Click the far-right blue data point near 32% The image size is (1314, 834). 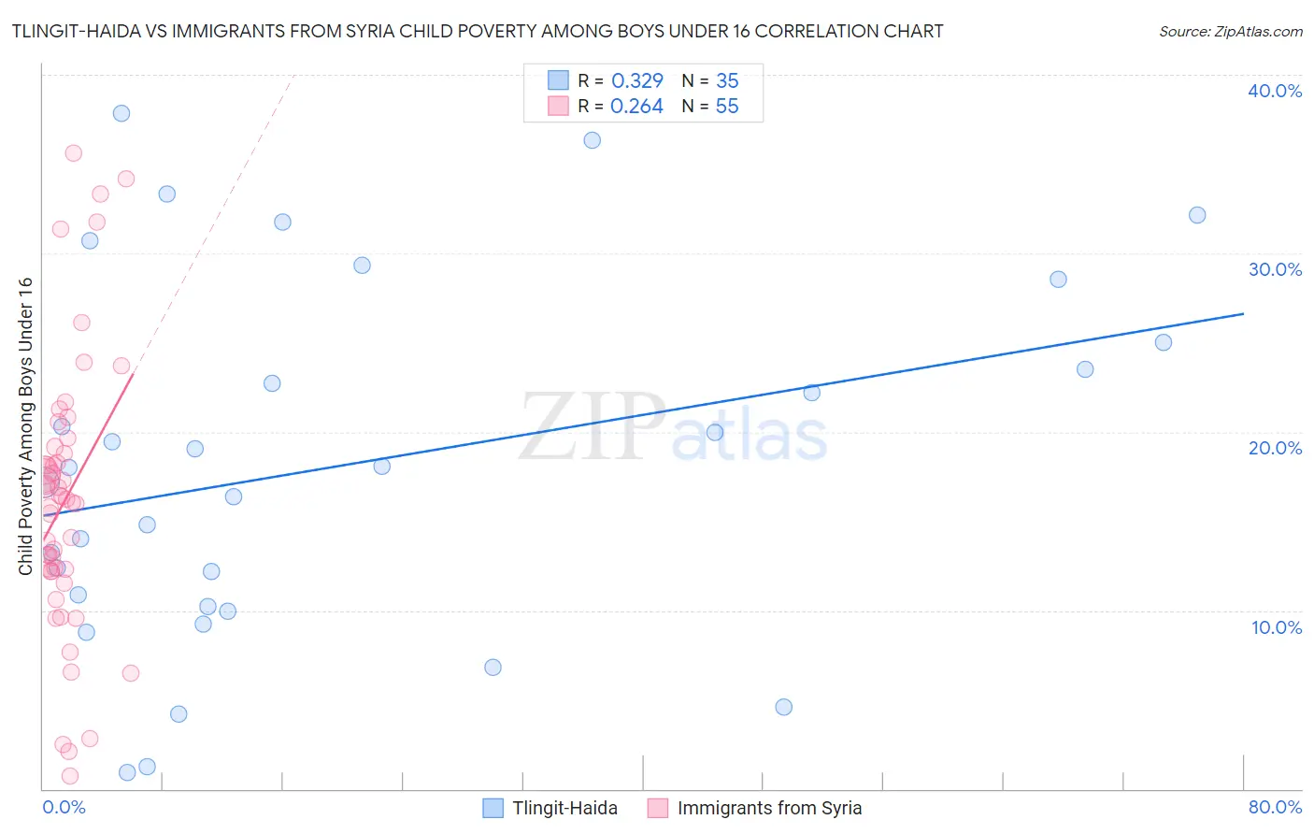tap(1197, 215)
